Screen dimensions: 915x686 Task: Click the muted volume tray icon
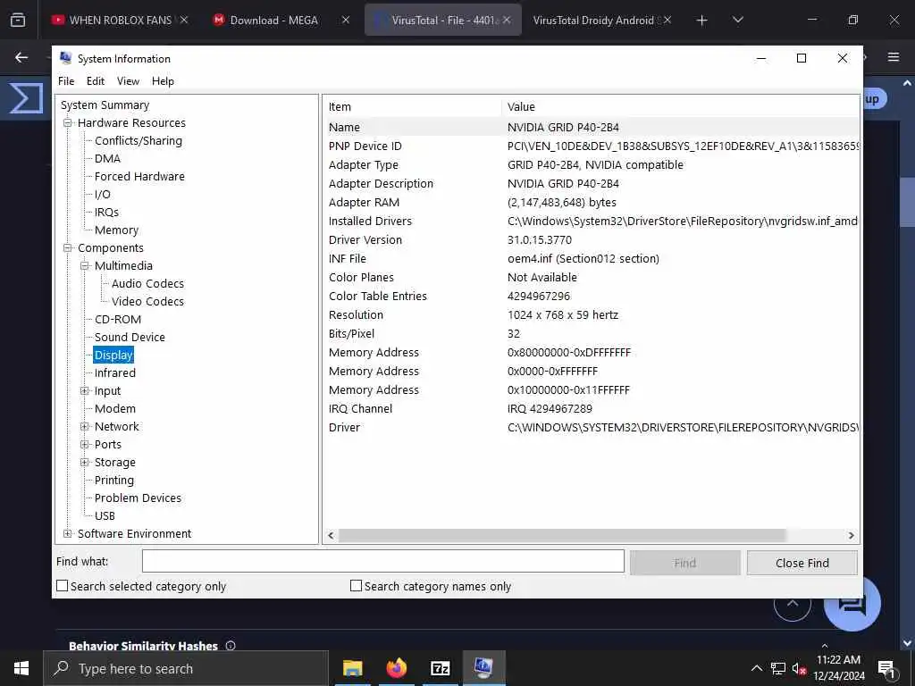[x=799, y=668]
